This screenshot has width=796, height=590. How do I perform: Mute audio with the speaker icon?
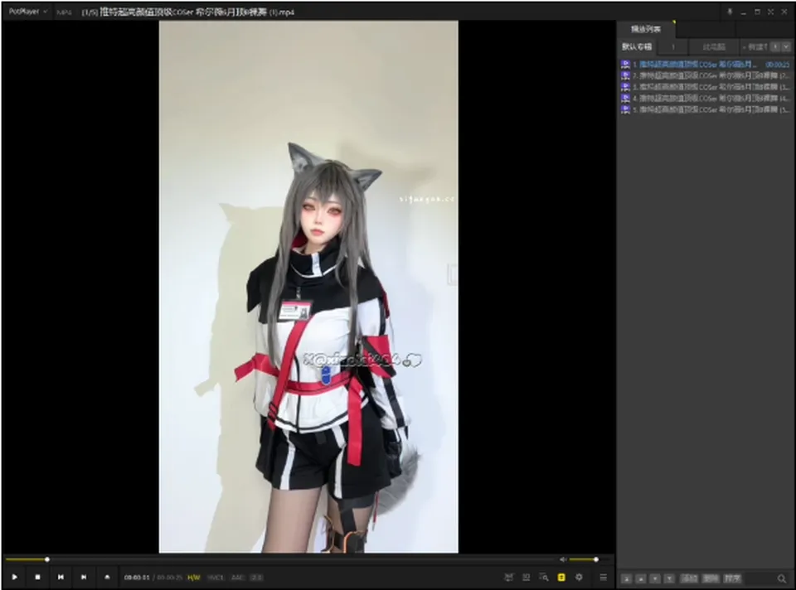pos(562,559)
